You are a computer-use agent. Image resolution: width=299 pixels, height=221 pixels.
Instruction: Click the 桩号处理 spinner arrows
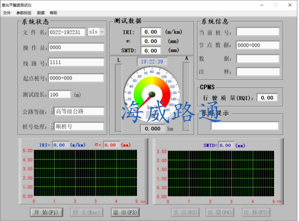[x=52, y=126]
